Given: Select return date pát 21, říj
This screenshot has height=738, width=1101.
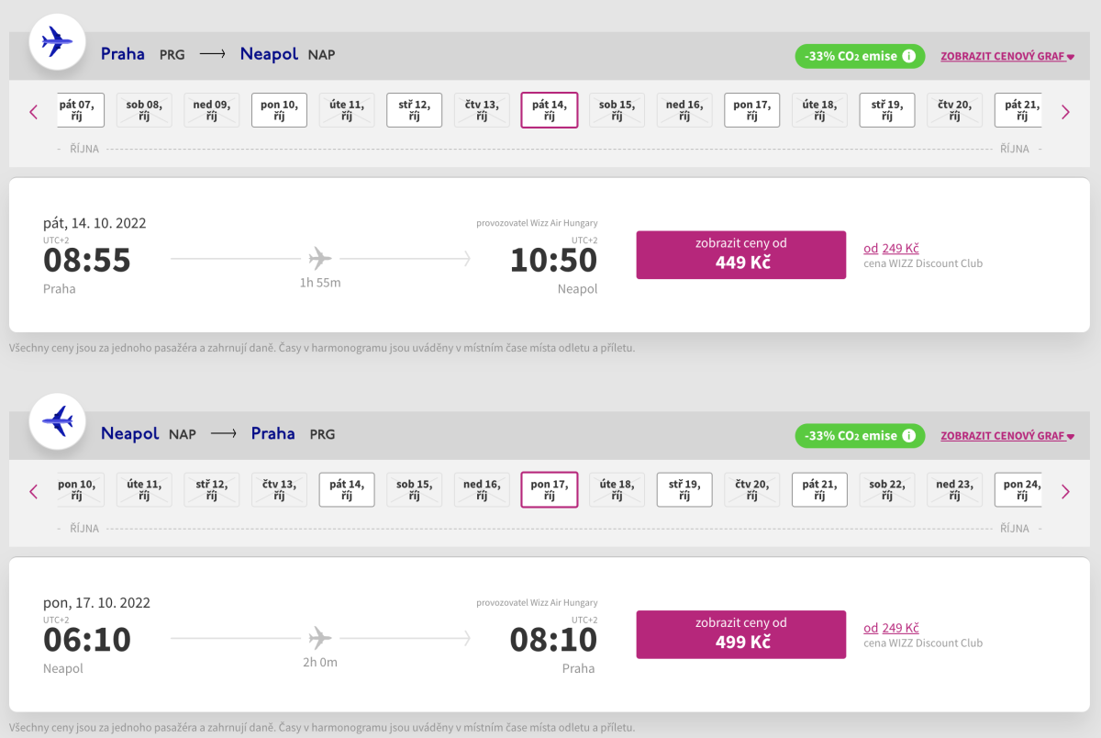Looking at the screenshot, I should point(819,489).
